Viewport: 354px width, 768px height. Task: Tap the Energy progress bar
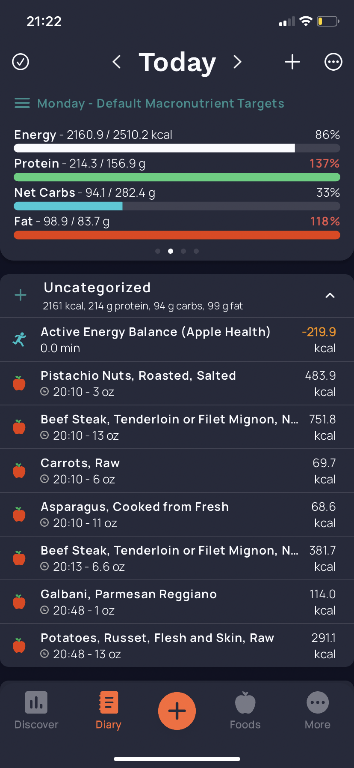pos(177,148)
